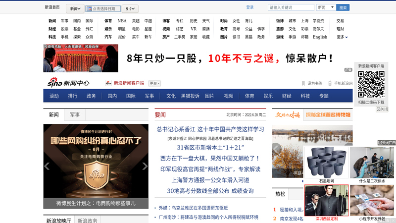This screenshot has width=396, height=223.
Task: Select 排行 in the blue navigation bar
Action: [73, 96]
